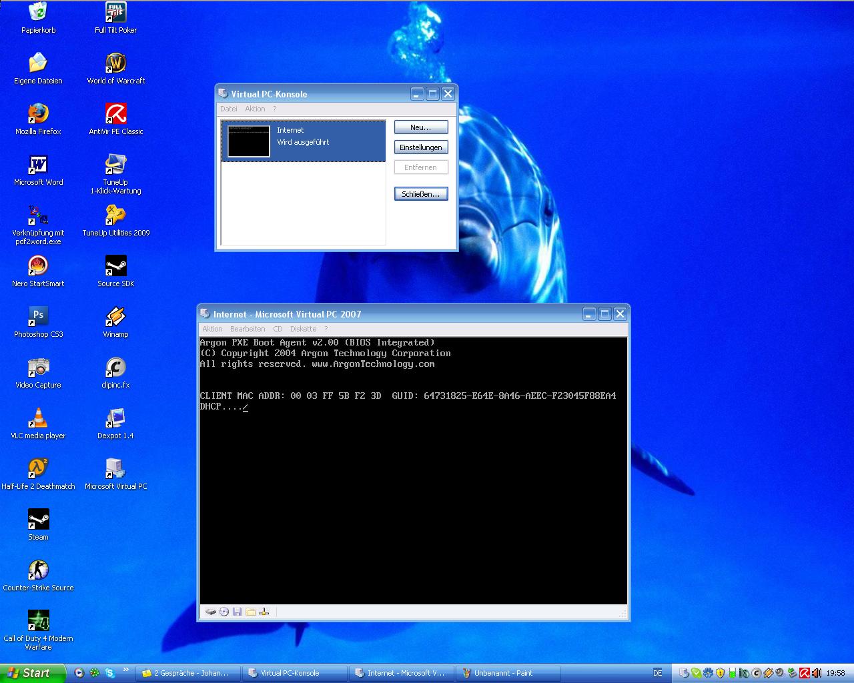Select the Internet virtual machine thumbnail

[249, 141]
